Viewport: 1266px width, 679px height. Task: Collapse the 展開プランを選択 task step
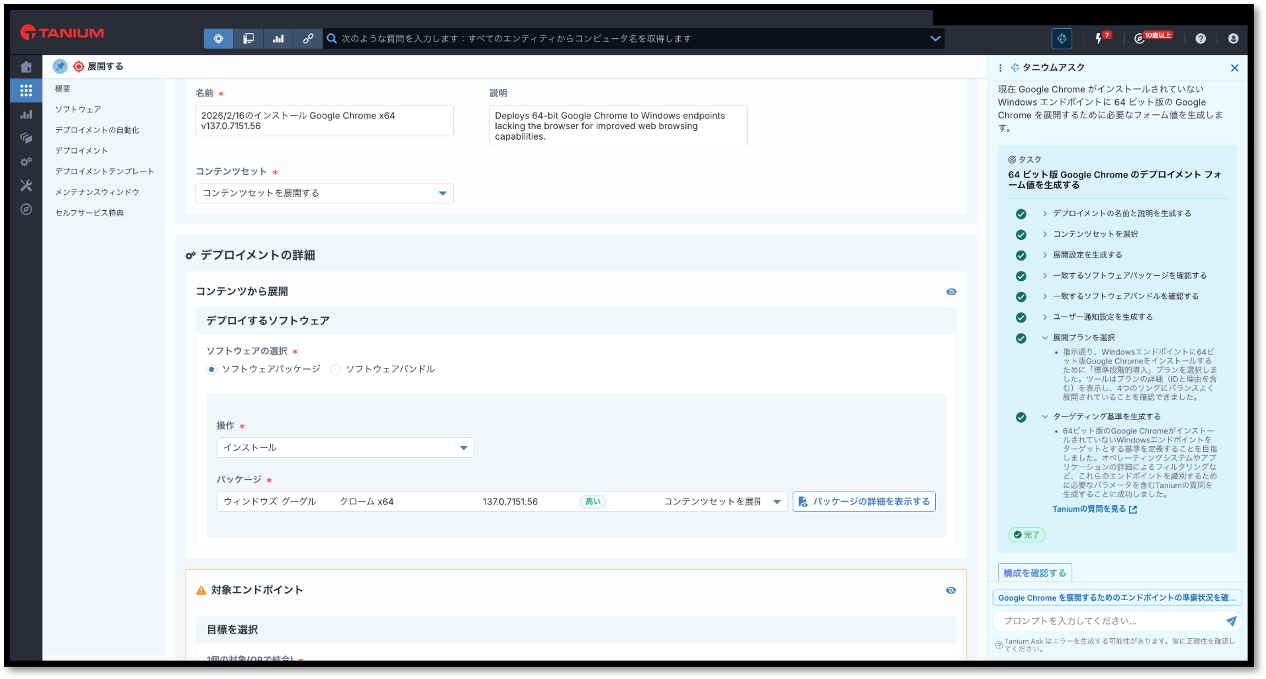(1045, 338)
